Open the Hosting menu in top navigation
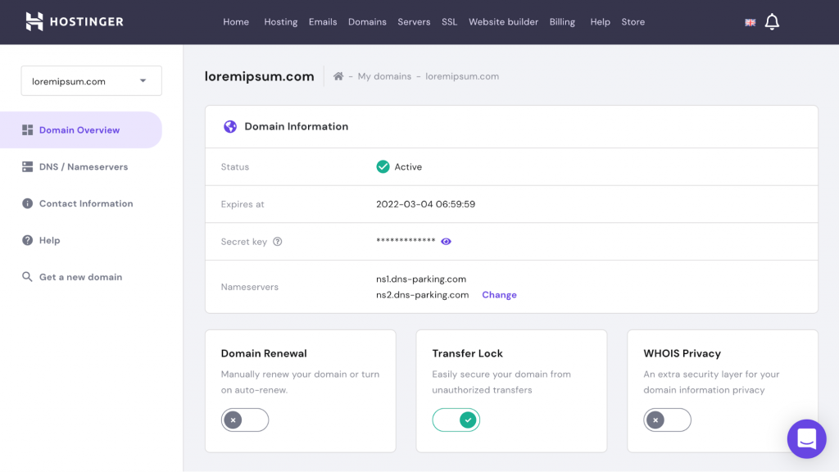Viewport: 839px width, 472px height. click(x=280, y=22)
